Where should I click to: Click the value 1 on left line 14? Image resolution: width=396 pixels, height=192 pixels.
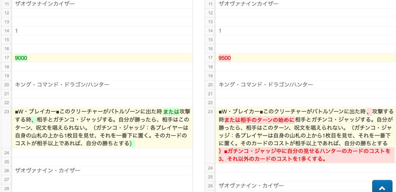click(x=16, y=31)
